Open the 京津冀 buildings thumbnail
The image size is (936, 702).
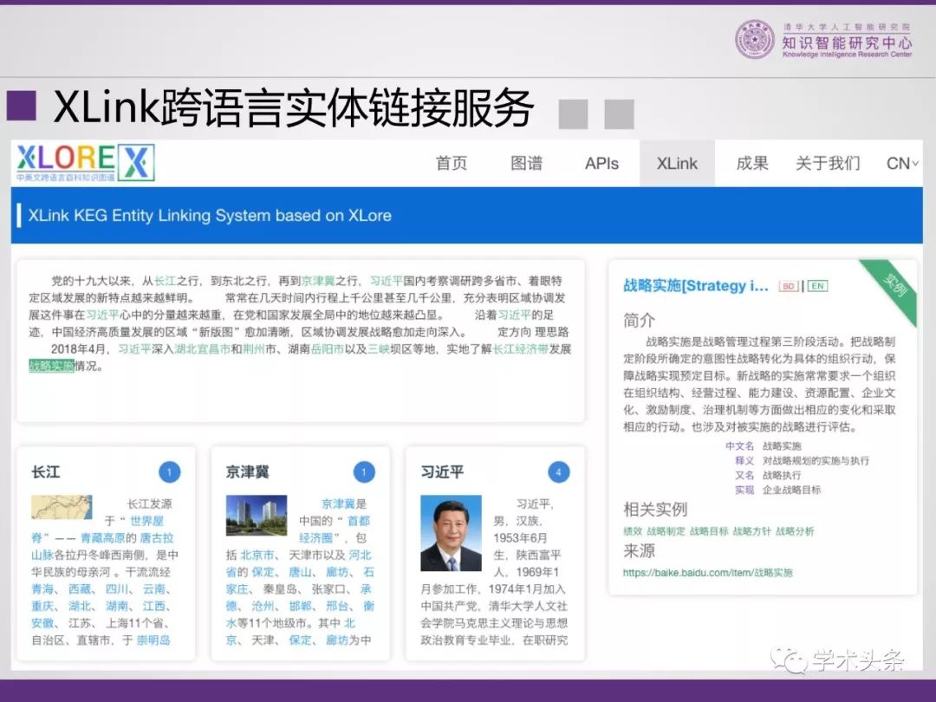257,515
